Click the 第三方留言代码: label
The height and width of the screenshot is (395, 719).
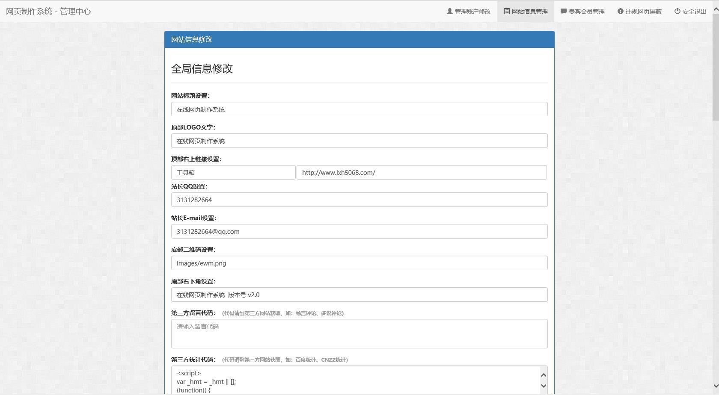[193, 313]
